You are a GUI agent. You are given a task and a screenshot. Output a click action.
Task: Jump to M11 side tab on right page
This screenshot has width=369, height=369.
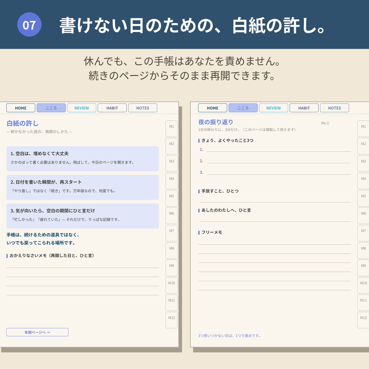pos(363,303)
